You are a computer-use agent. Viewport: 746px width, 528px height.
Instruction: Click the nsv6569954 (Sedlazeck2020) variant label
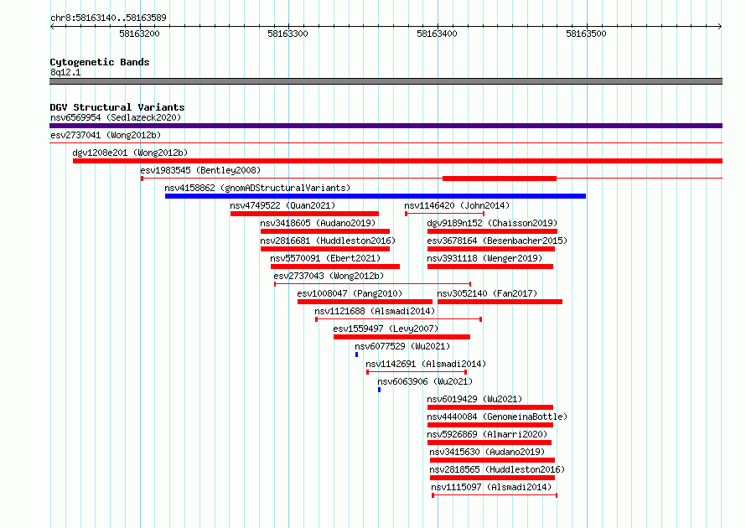(x=116, y=117)
